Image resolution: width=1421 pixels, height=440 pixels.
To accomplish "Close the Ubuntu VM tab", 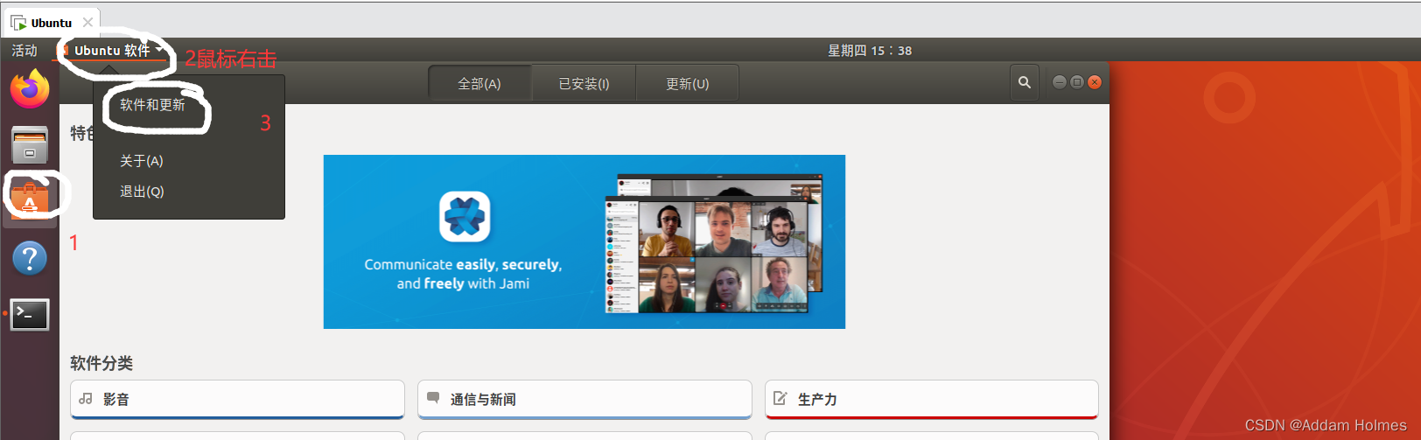I will tap(87, 23).
